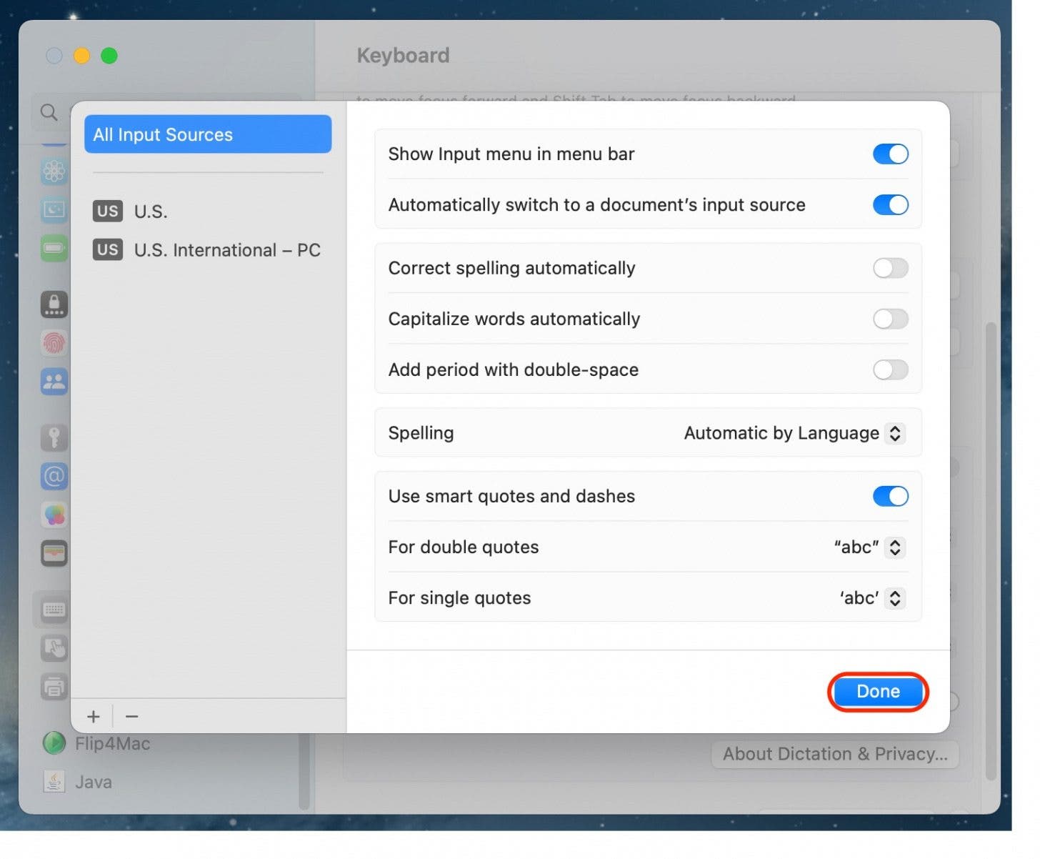
Task: Toggle Automatically switch to document's input source
Action: pyautogui.click(x=890, y=205)
